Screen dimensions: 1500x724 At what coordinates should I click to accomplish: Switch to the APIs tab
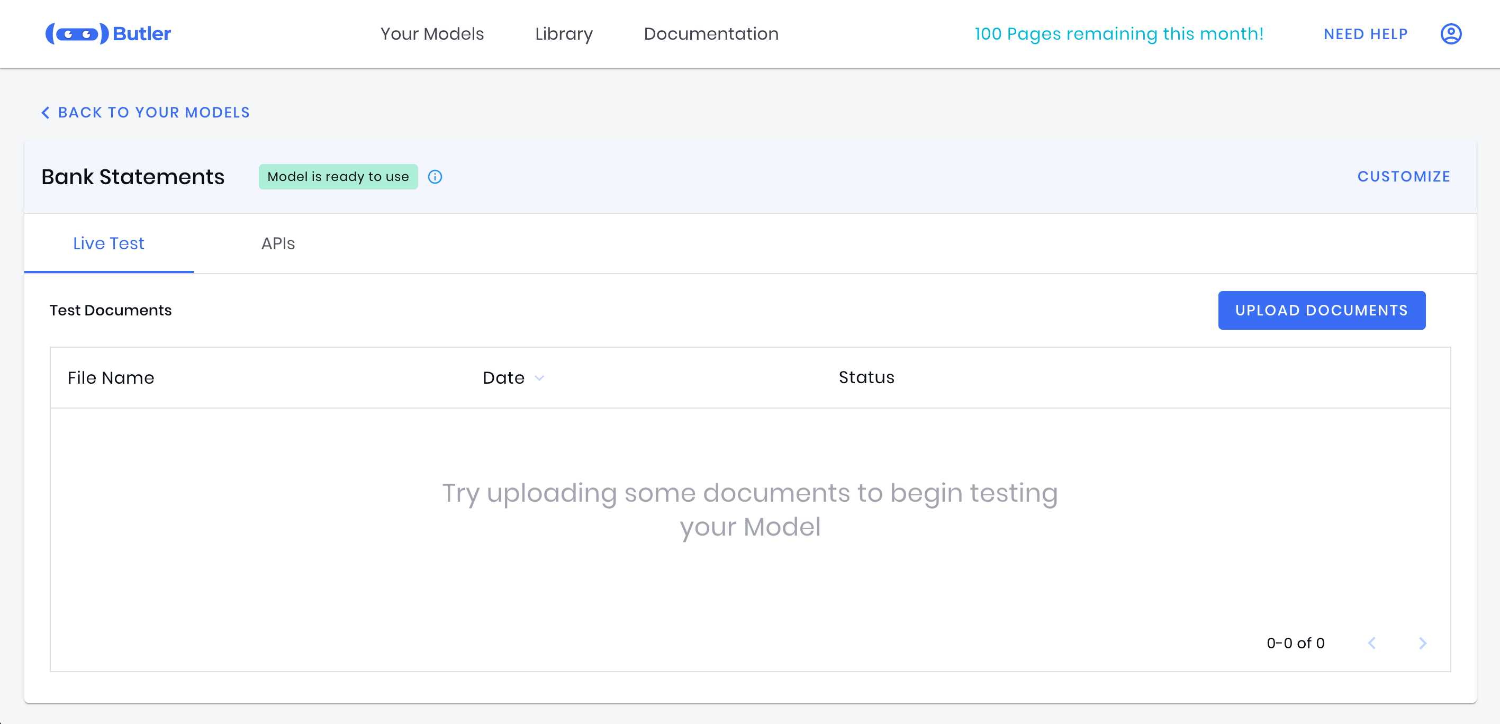(278, 243)
